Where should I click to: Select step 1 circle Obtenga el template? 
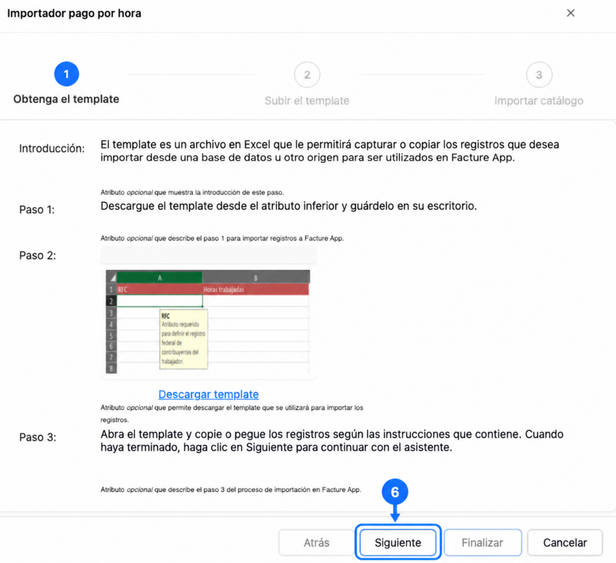pos(66,74)
